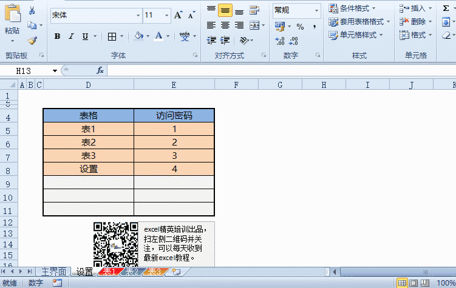Click 插入 insert cells button
This screenshot has width=456, height=288.
point(415,8)
